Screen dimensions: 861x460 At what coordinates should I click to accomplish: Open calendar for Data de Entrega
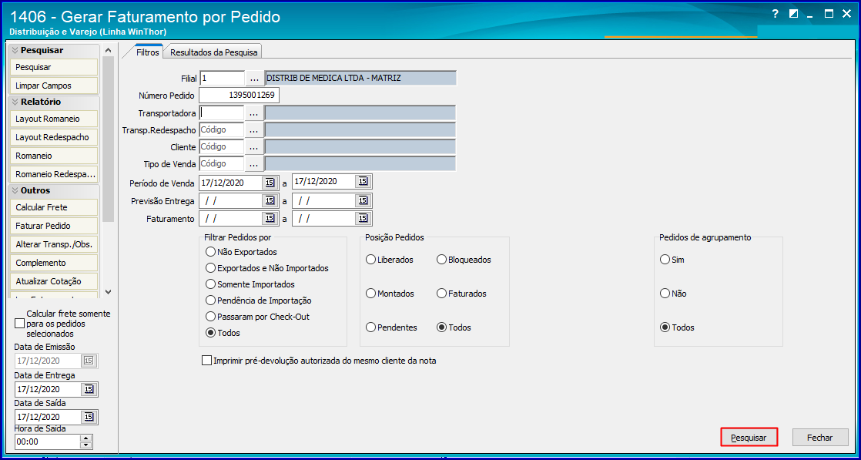(x=89, y=389)
